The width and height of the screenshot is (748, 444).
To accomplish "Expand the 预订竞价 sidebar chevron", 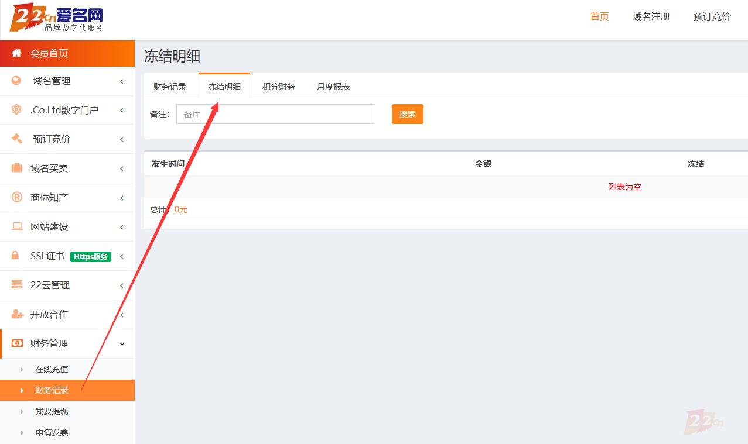I will point(122,139).
